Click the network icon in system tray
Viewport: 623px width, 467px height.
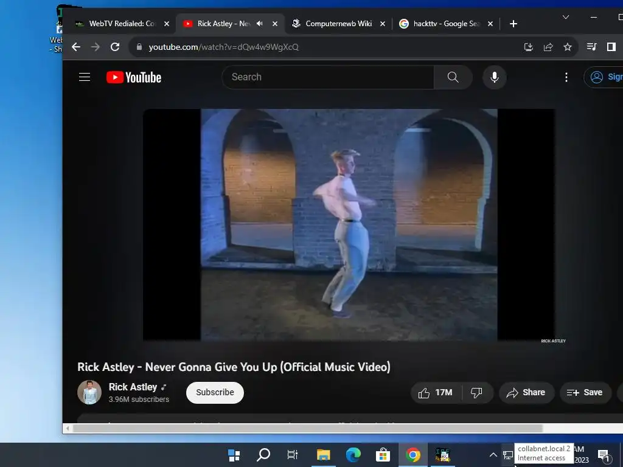pyautogui.click(x=508, y=455)
